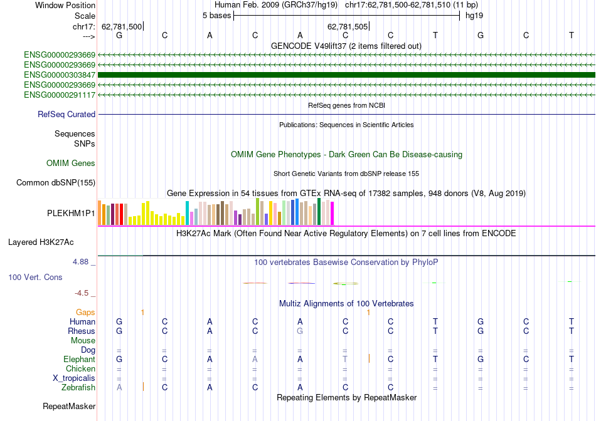The height and width of the screenshot is (421, 596).
Task: Select the 62,781,500 position marker
Action: pos(122,26)
